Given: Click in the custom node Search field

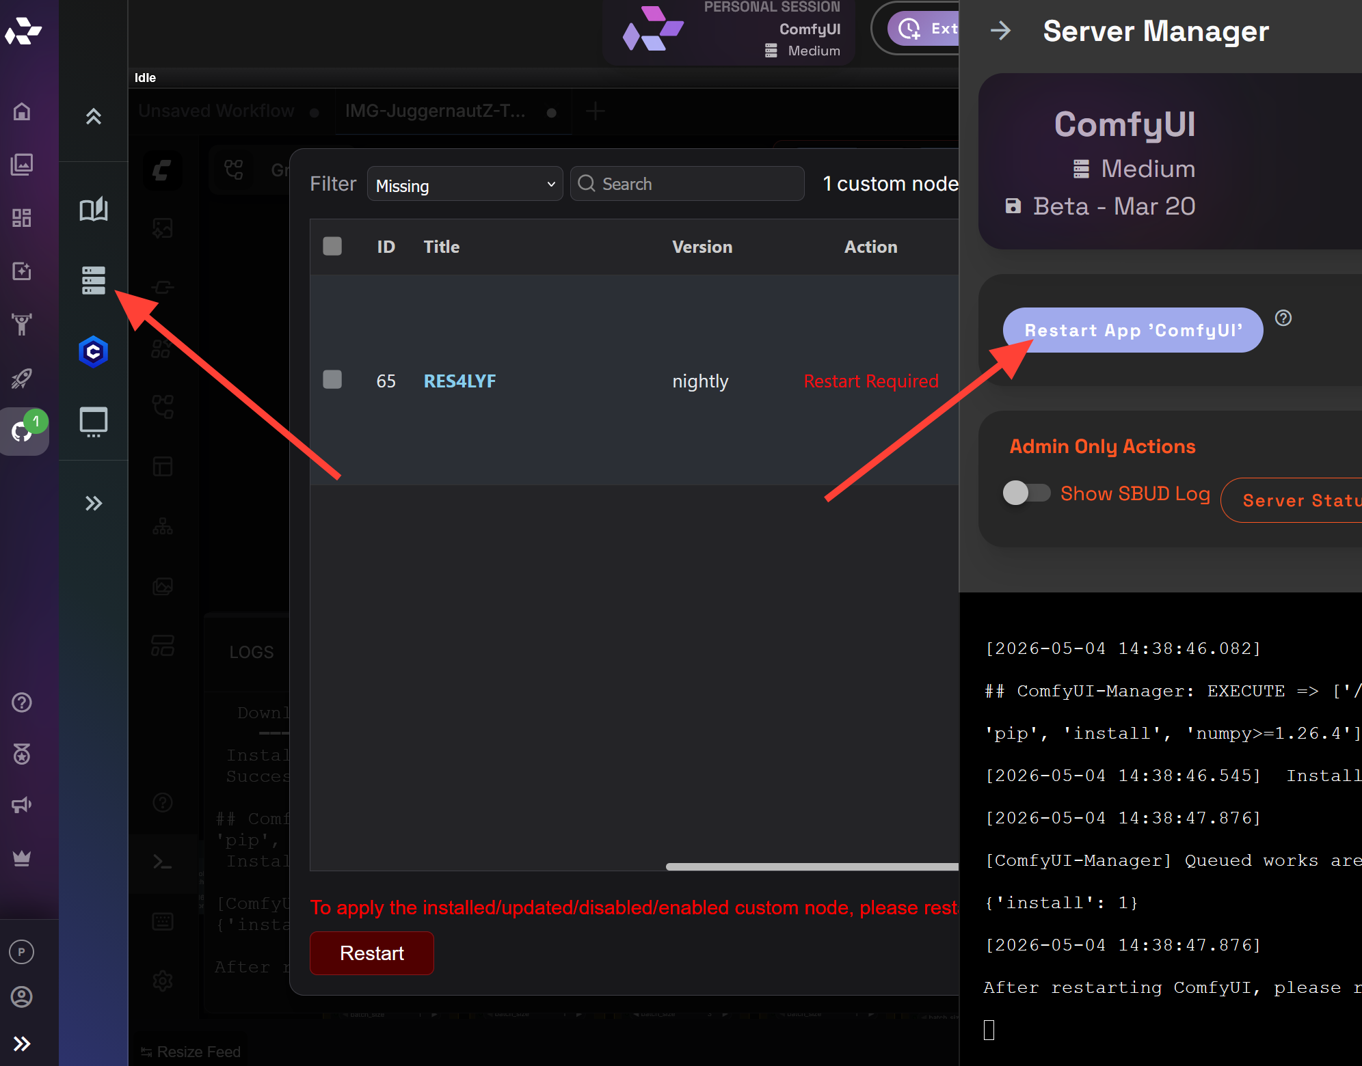Looking at the screenshot, I should (687, 184).
